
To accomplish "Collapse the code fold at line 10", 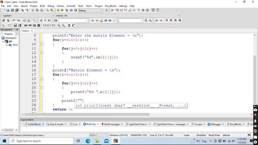I will point(42,44).
